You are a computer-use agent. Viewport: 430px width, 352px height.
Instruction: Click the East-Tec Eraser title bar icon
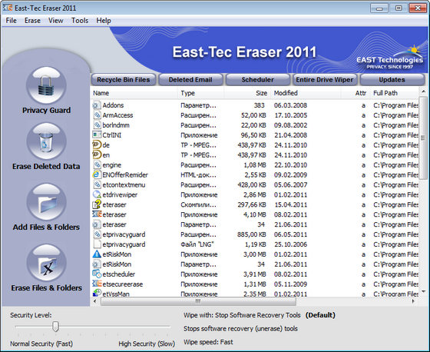pos(8,8)
